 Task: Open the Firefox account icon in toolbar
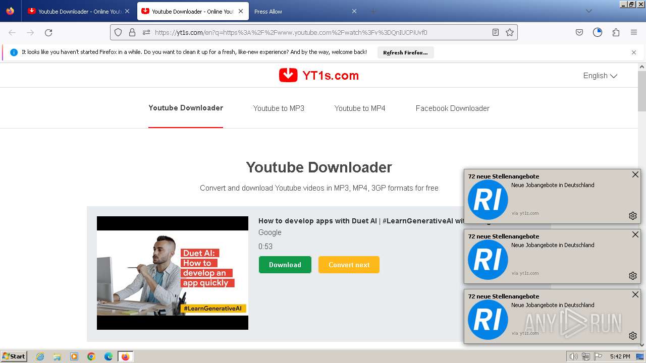coord(598,32)
